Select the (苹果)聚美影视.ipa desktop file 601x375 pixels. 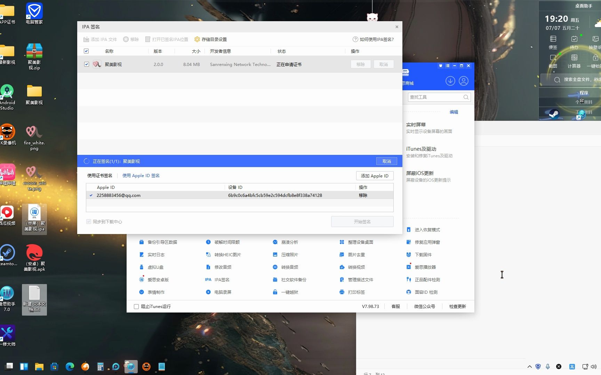(x=34, y=218)
